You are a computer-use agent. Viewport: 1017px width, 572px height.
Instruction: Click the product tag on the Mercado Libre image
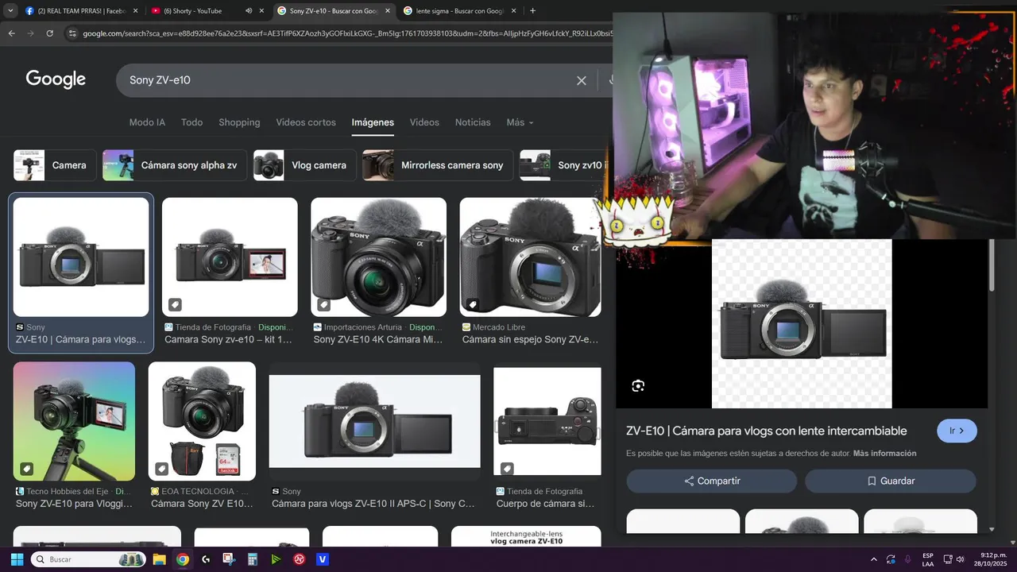(473, 304)
